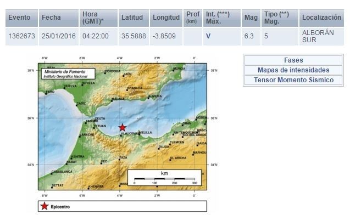Click the Mag column header
Viewport: 350px width, 215px height.
click(x=251, y=18)
